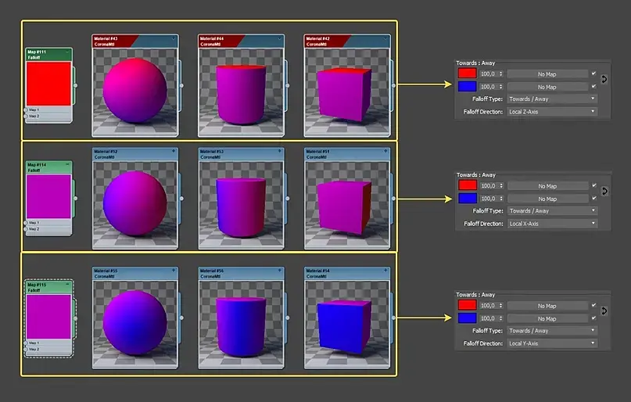Toggle the red map checkbox in Local X-Axis panel
This screenshot has width=631, height=402.
pyautogui.click(x=594, y=185)
